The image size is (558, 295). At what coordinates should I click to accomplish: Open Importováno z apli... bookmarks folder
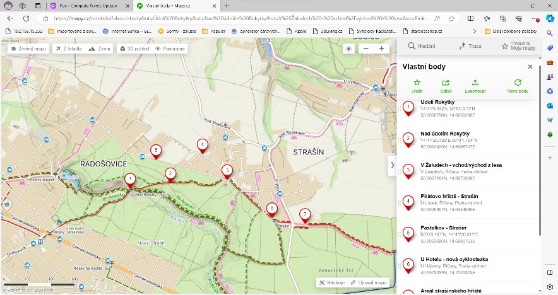[x=72, y=32]
